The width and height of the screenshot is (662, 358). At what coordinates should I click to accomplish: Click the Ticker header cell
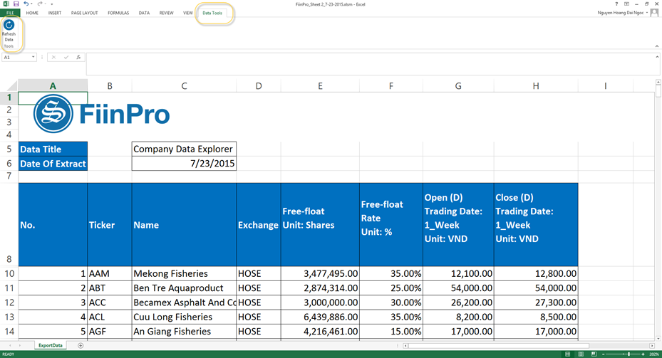(x=110, y=225)
